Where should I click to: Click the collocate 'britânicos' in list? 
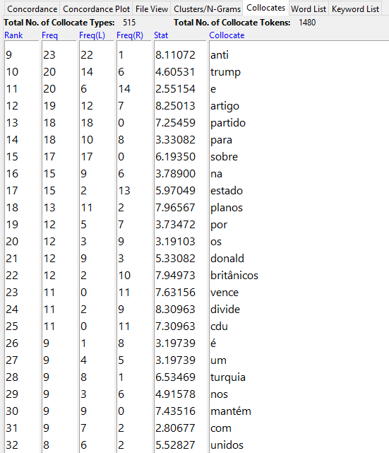pyautogui.click(x=234, y=276)
